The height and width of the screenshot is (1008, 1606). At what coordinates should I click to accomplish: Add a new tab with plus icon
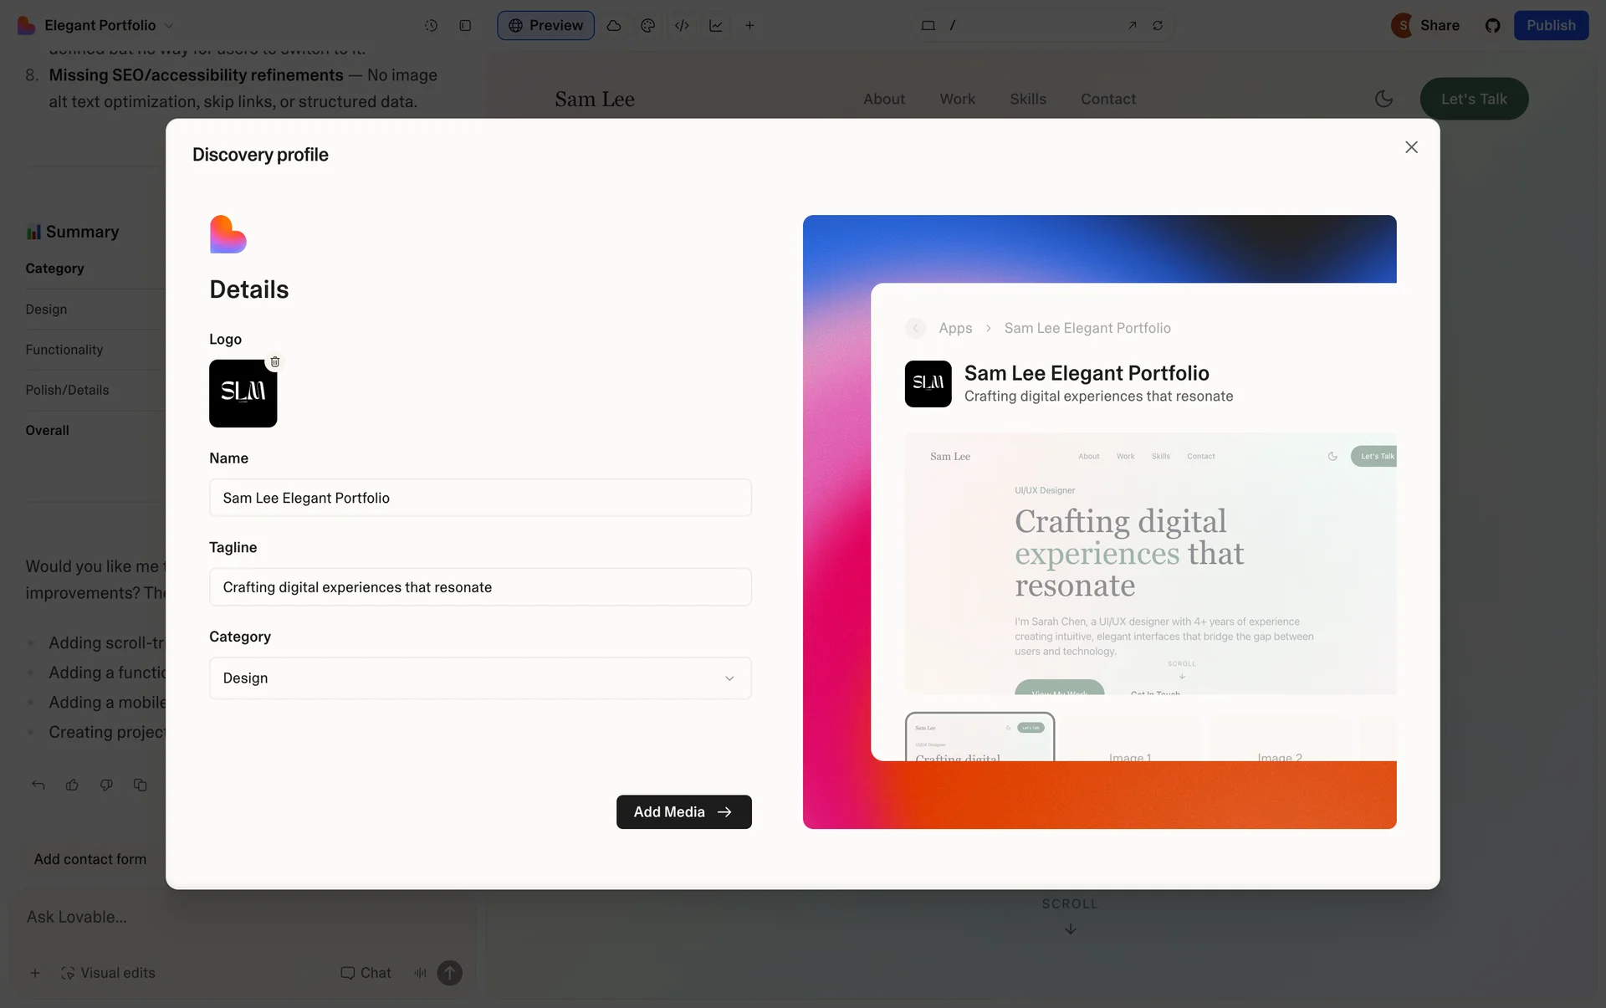(x=749, y=25)
